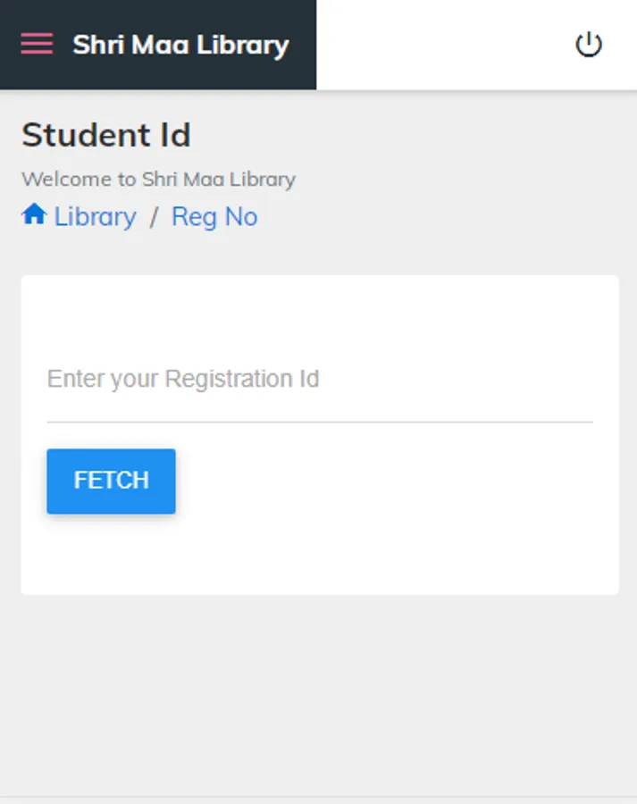Viewport: 637px width, 804px height.
Task: Click the Welcome to Shri Maa Library text
Action: pos(158,179)
